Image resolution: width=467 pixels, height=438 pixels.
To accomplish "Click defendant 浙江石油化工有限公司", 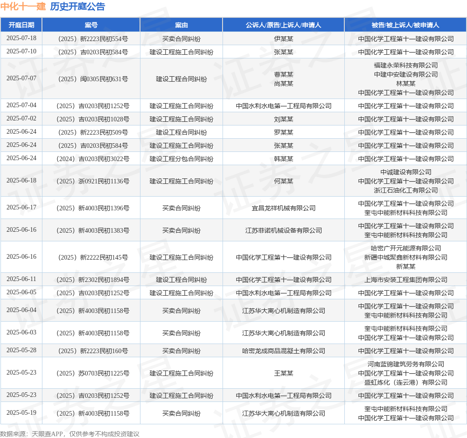I will tap(405, 190).
